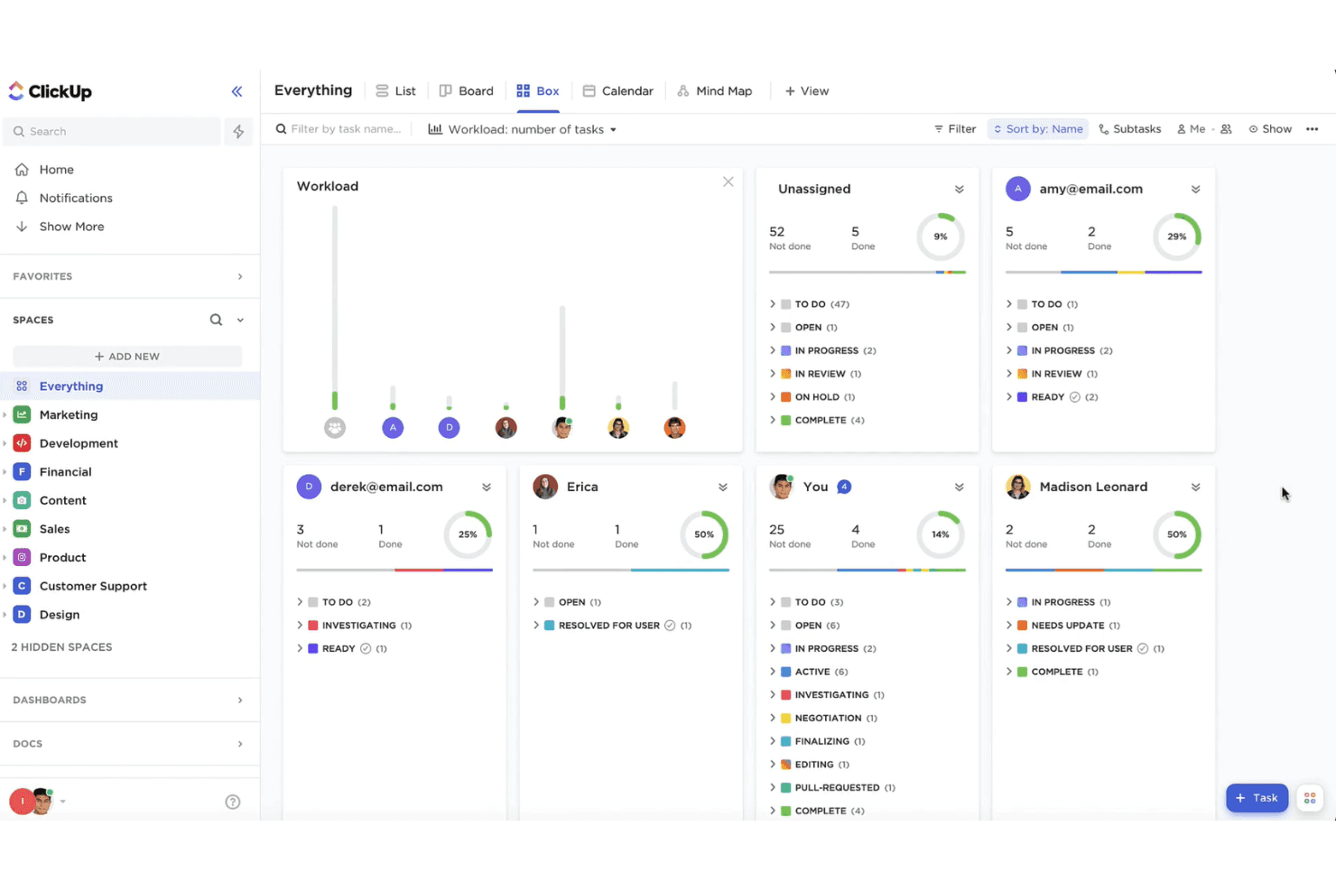Open Home from the sidebar
Screen dimensions: 1336x891
[x=56, y=170]
